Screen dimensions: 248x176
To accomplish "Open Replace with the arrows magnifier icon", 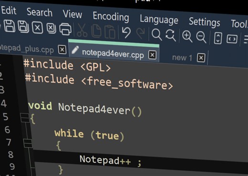I will pyautogui.click(x=171, y=35).
